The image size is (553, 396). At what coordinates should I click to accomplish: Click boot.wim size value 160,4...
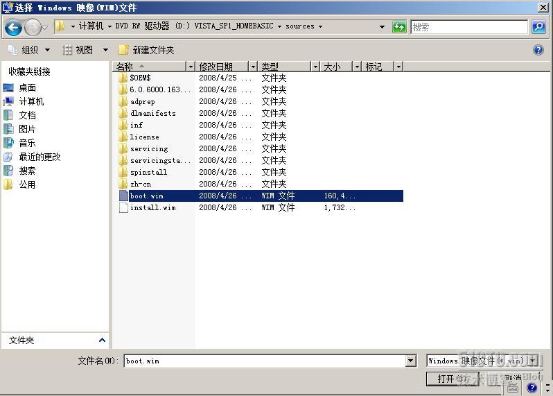(x=340, y=196)
